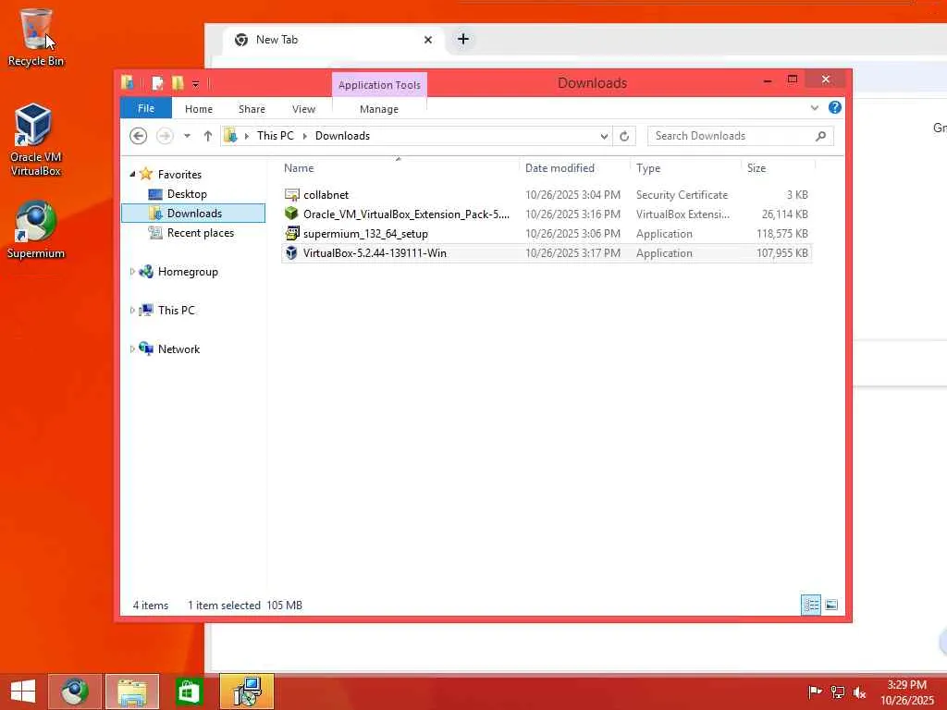947x710 pixels.
Task: Expand the ribbon with the chevron
Action: (814, 108)
